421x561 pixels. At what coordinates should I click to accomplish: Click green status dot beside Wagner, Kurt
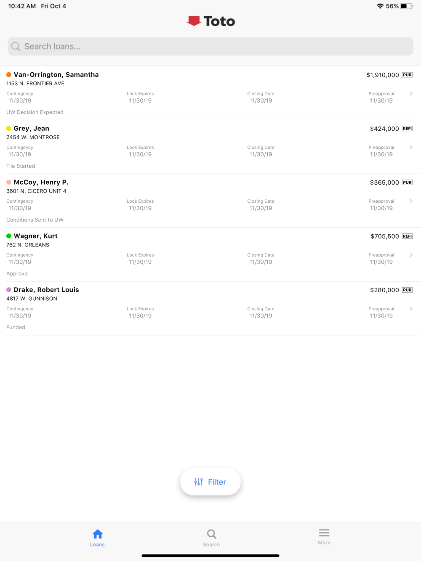(9, 236)
